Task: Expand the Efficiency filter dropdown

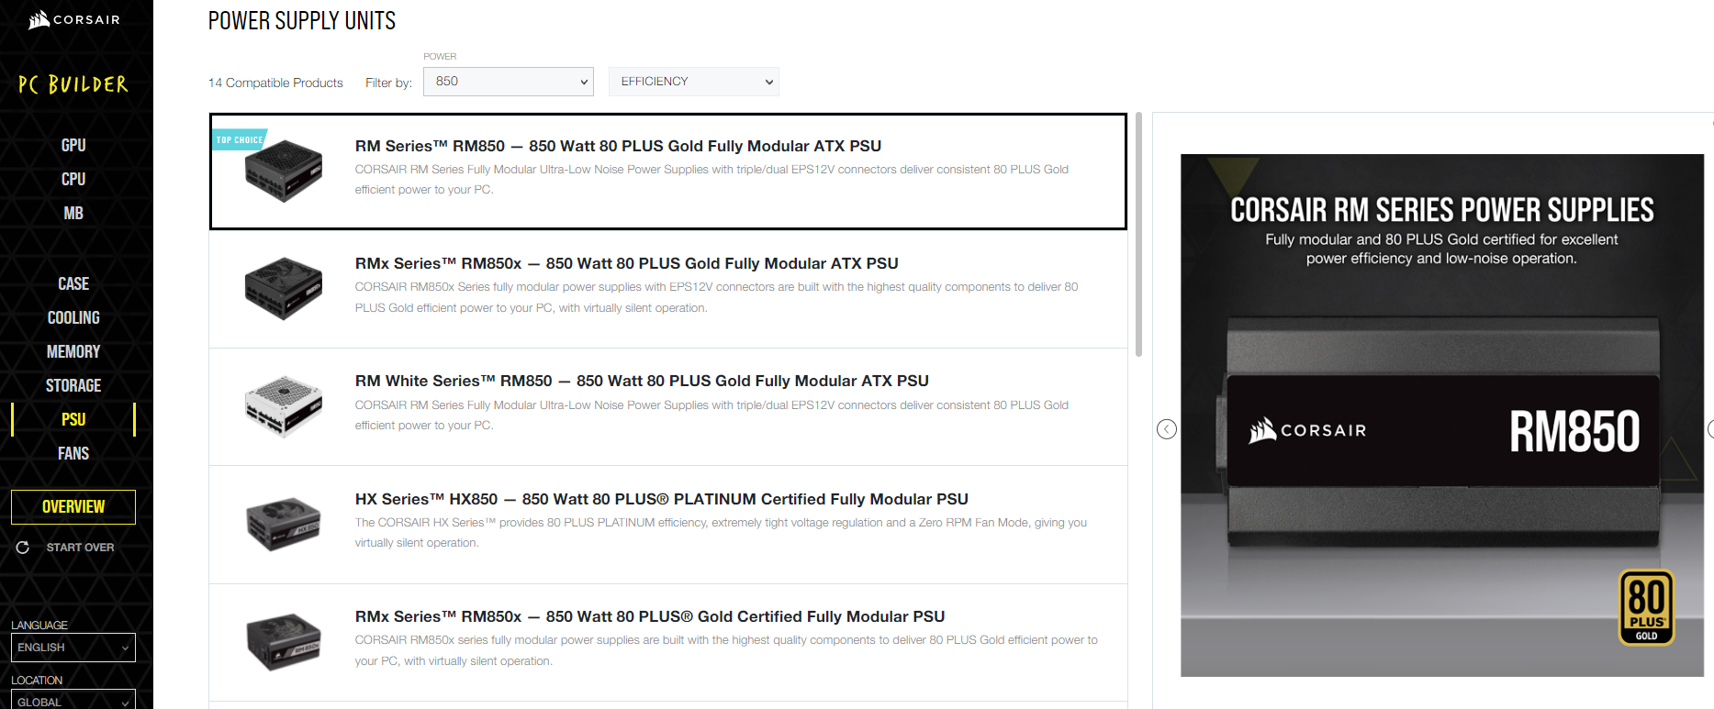Action: coord(693,82)
